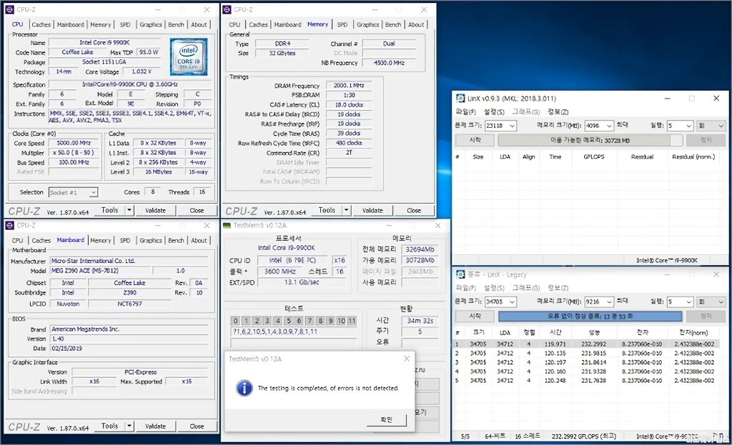Open 그래프(G) menu in LinX Legacy window

pyautogui.click(x=525, y=288)
